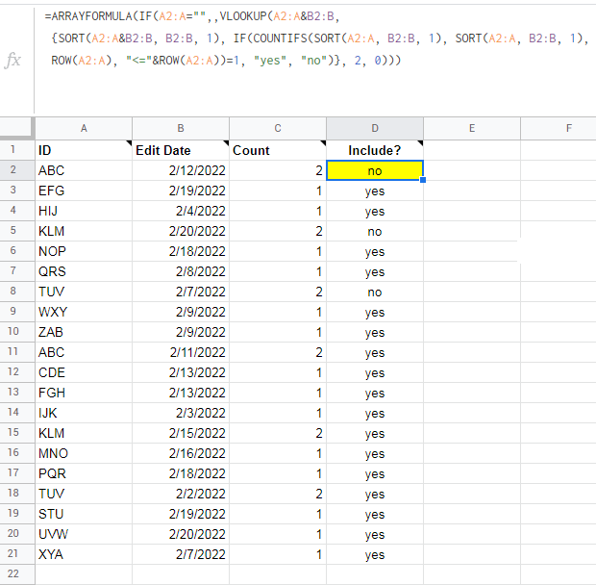Select column F header
This screenshot has height=585, width=596.
coord(559,129)
